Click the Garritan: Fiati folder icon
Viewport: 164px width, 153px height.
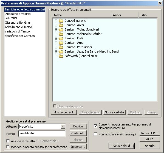coord(61,39)
